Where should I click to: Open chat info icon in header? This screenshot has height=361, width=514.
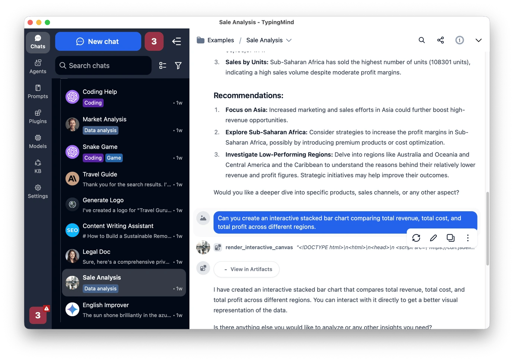click(460, 40)
